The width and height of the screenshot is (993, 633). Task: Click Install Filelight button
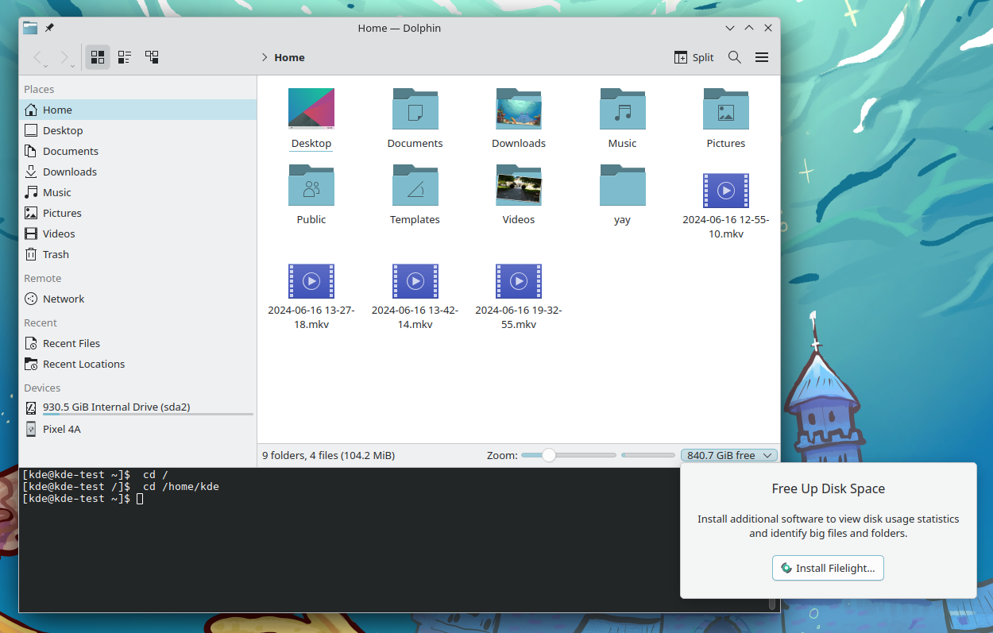click(x=828, y=568)
